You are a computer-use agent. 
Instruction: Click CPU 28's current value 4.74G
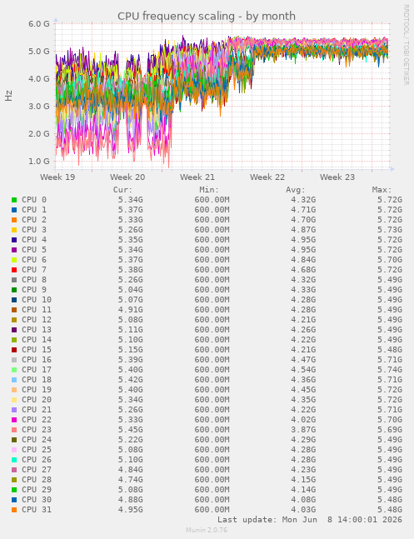(131, 479)
